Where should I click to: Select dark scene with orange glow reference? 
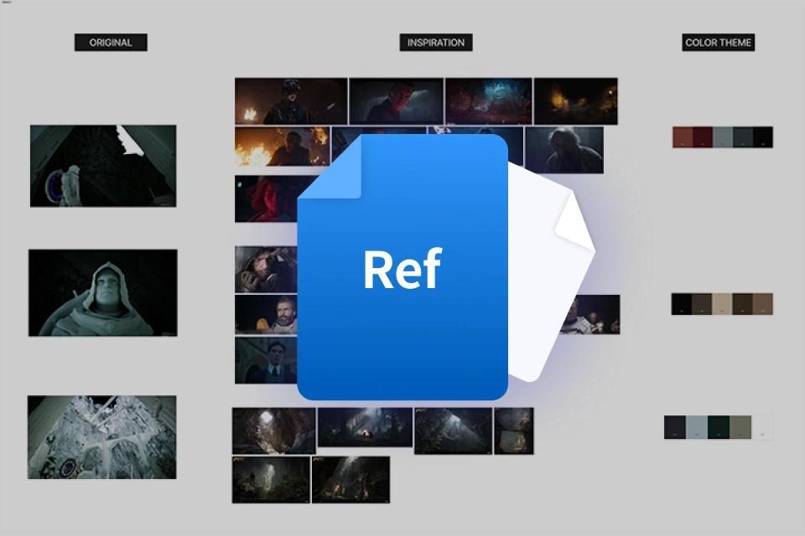(575, 101)
